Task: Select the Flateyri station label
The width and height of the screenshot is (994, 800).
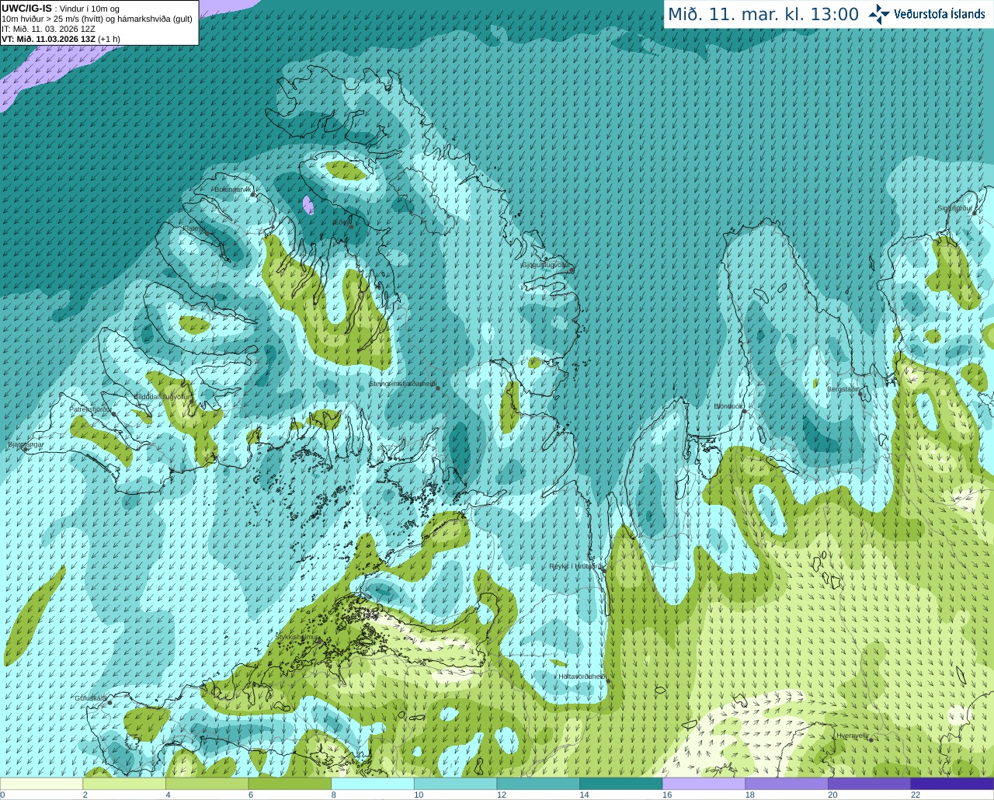Action: pos(194,228)
